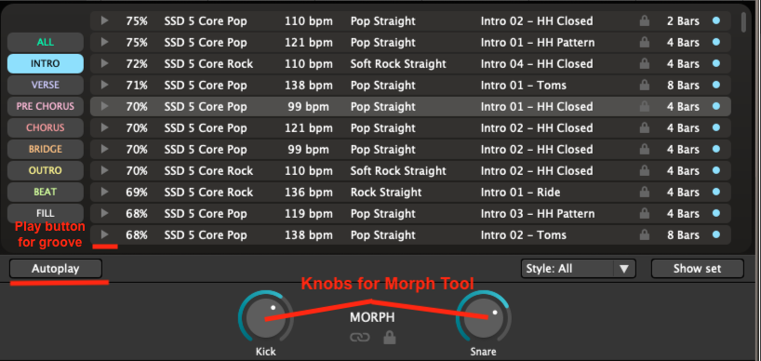Click lock icon on Intro 02 – Toms row

click(645, 234)
